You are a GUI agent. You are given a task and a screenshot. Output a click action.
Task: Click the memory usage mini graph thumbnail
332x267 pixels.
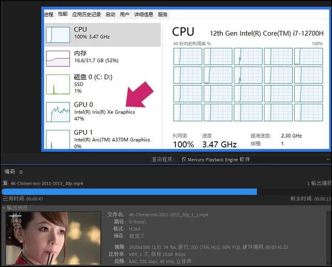coord(58,58)
